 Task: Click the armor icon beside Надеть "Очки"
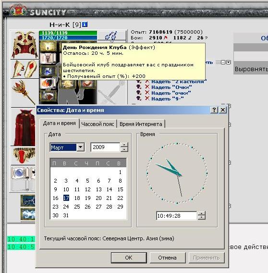click(139, 87)
